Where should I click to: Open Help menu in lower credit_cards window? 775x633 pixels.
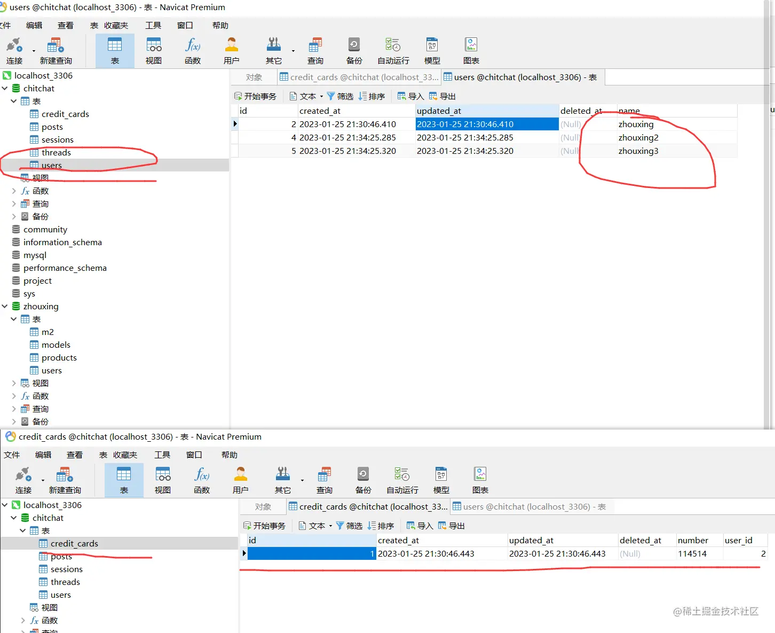230,455
